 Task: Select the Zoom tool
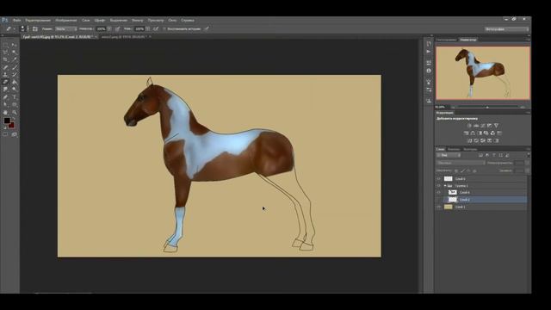(14, 113)
